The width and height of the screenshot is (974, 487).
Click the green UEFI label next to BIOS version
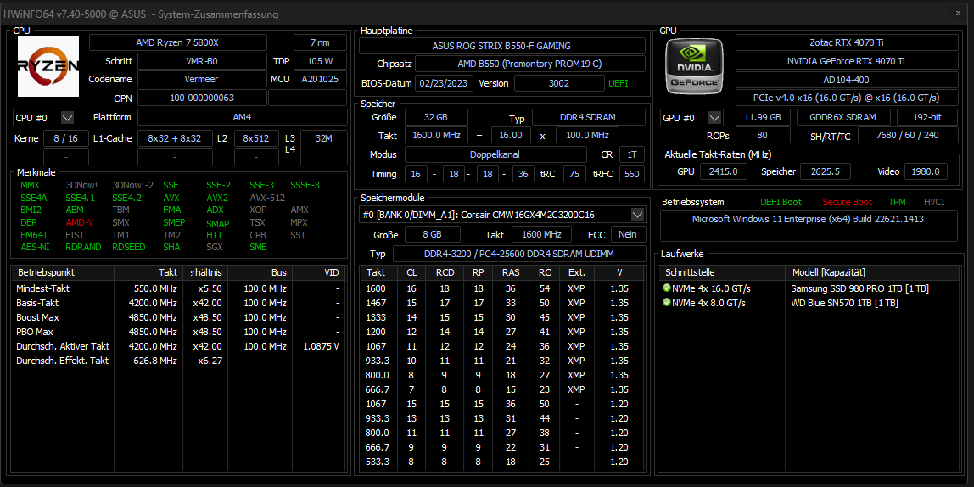point(618,83)
